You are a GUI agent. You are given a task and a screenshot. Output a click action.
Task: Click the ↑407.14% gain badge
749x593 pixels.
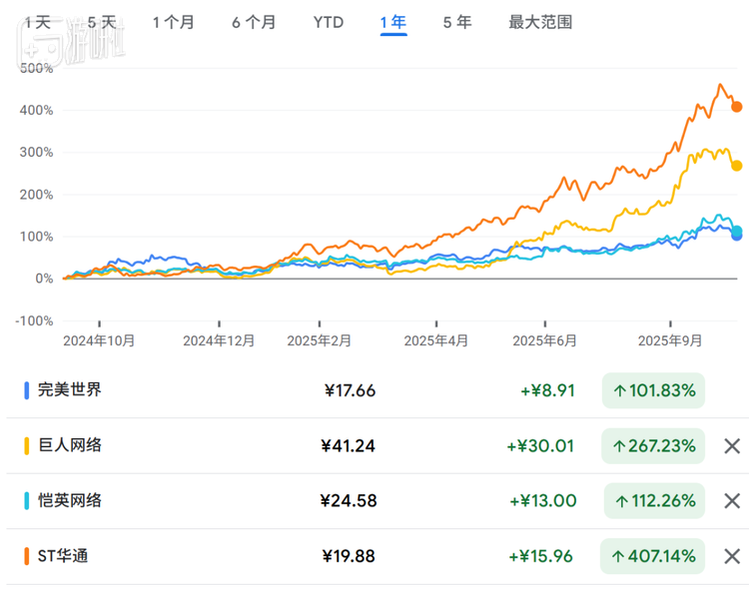click(654, 556)
